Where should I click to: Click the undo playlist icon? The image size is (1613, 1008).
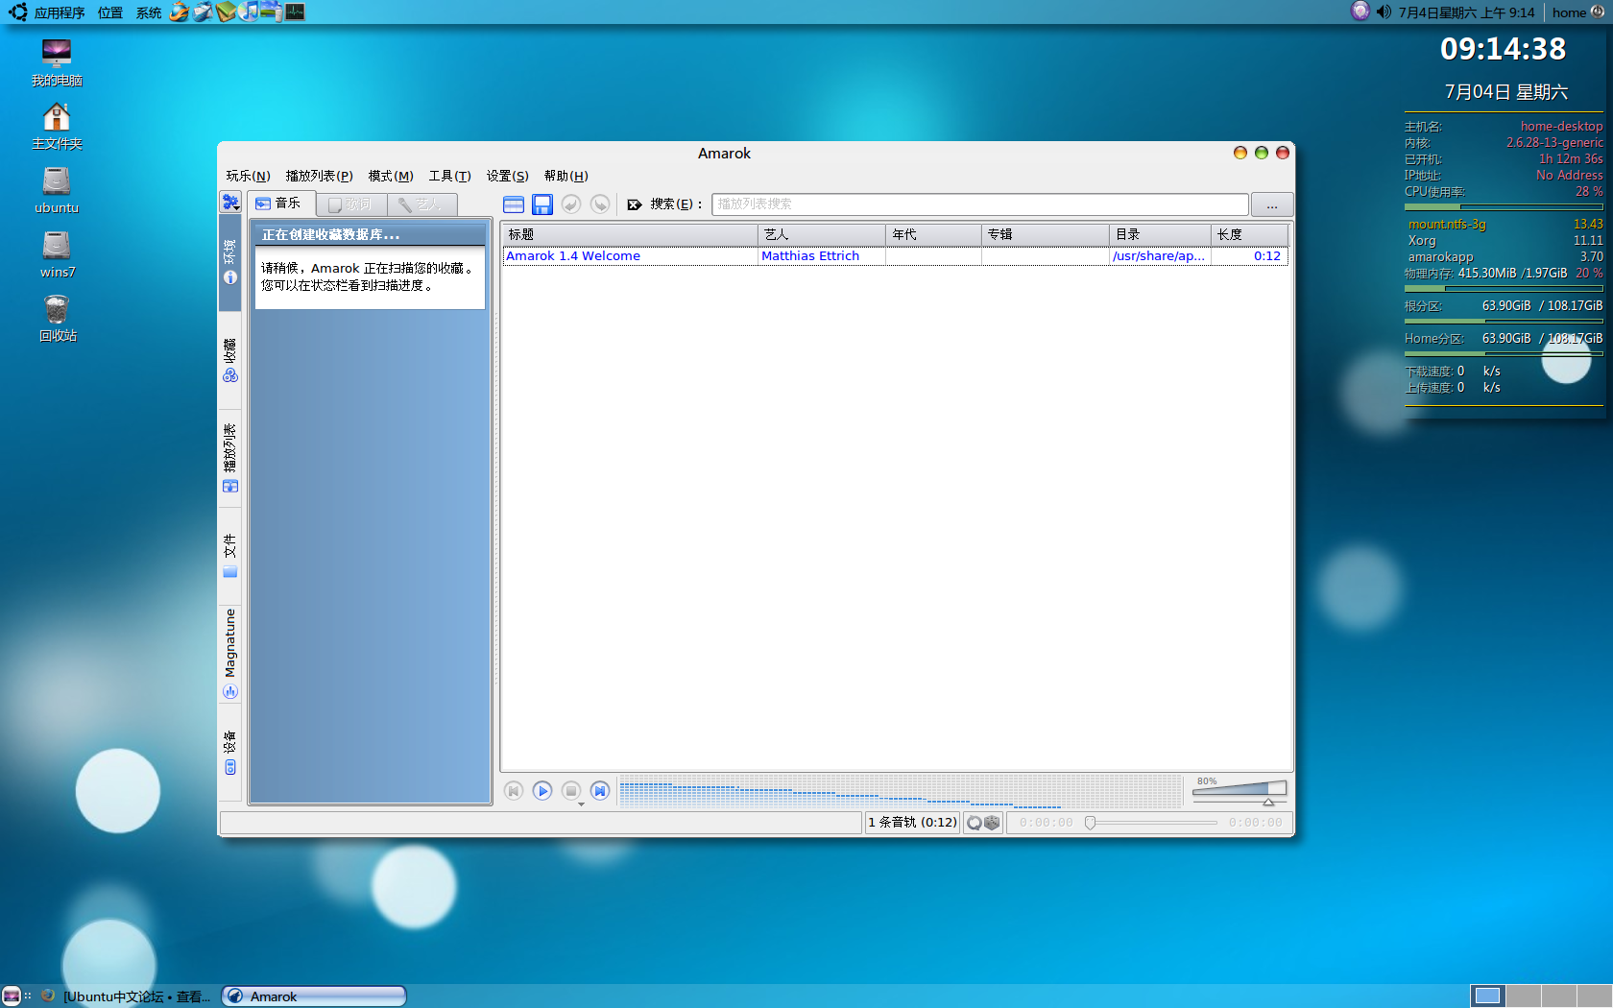[x=571, y=204]
